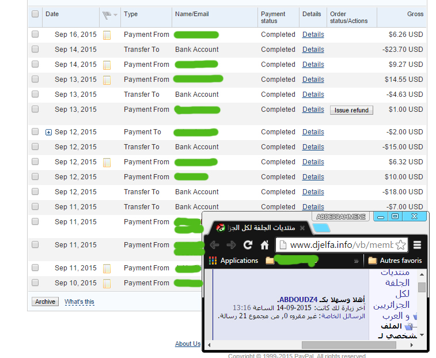Open note icon on Sep 12 $6.32 payment
436x358 pixels.
pos(107,163)
